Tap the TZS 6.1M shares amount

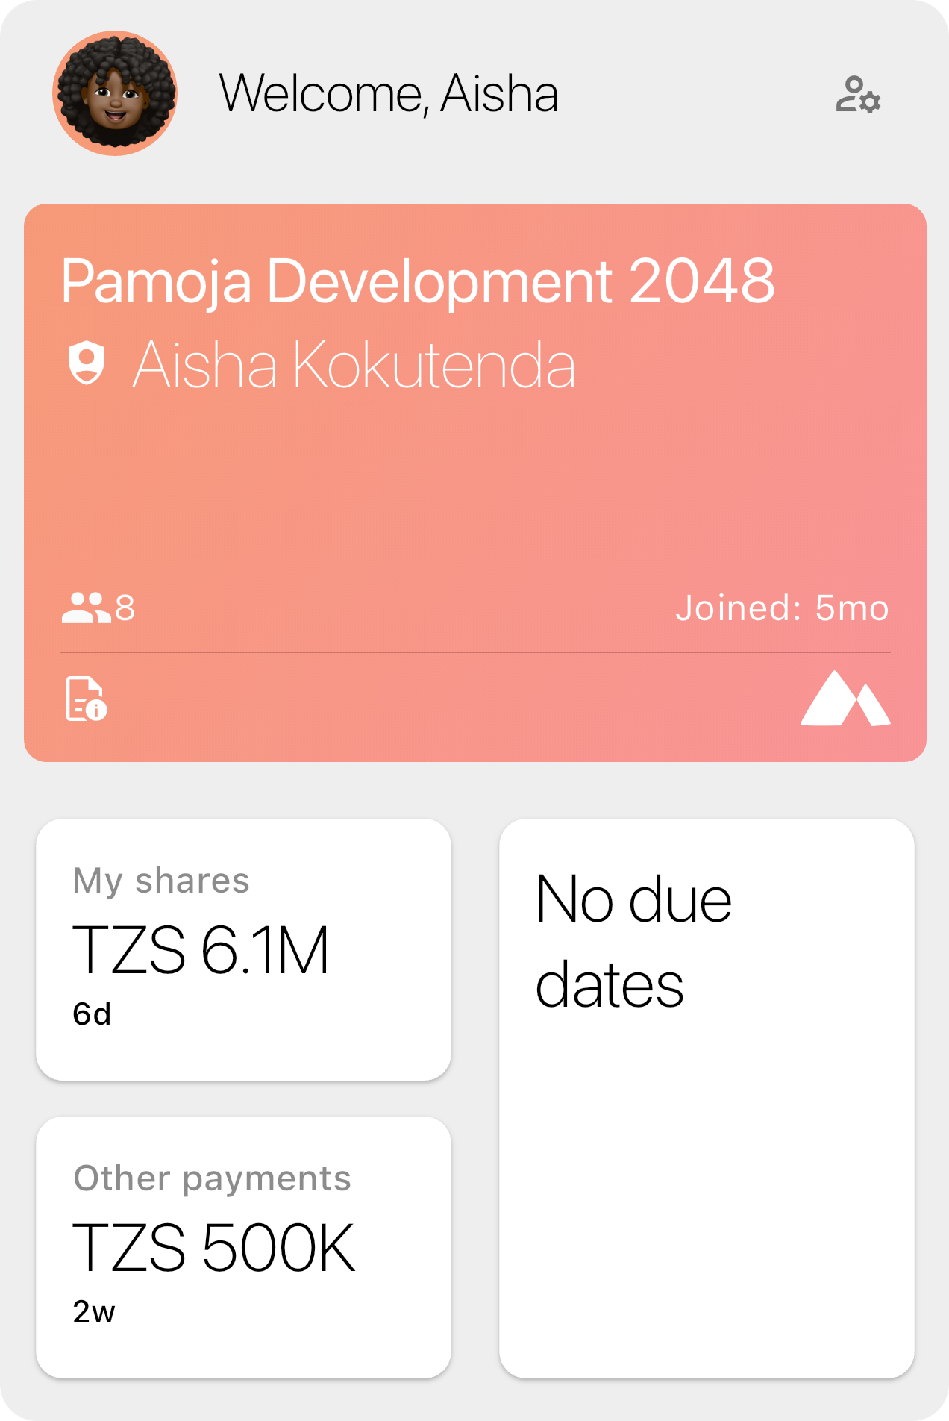point(201,950)
